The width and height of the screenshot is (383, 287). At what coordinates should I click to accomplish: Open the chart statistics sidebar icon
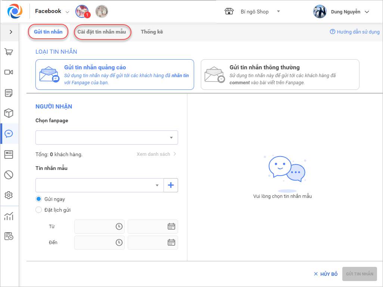tap(9, 216)
